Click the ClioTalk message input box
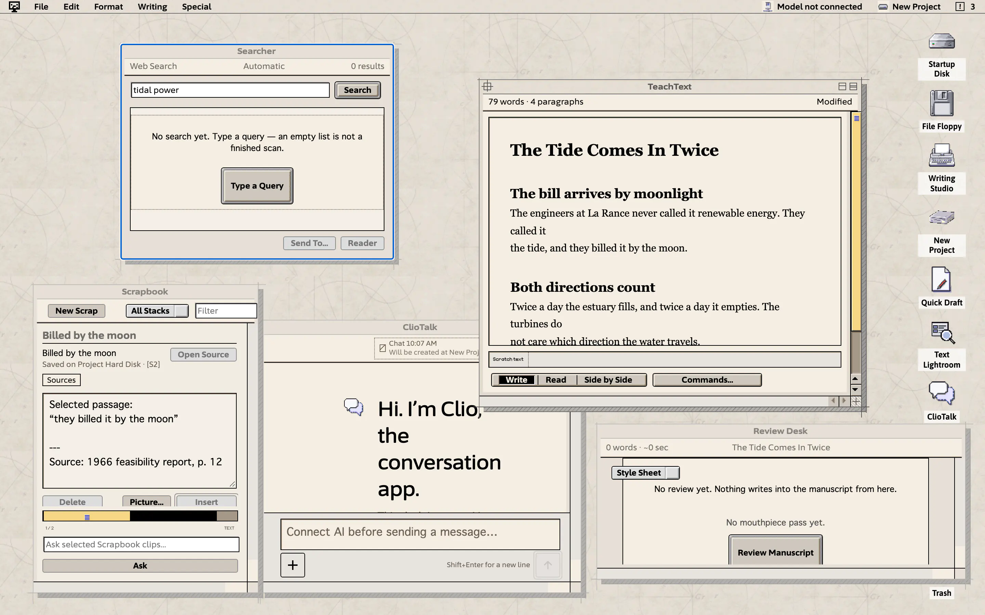985x615 pixels. (420, 534)
